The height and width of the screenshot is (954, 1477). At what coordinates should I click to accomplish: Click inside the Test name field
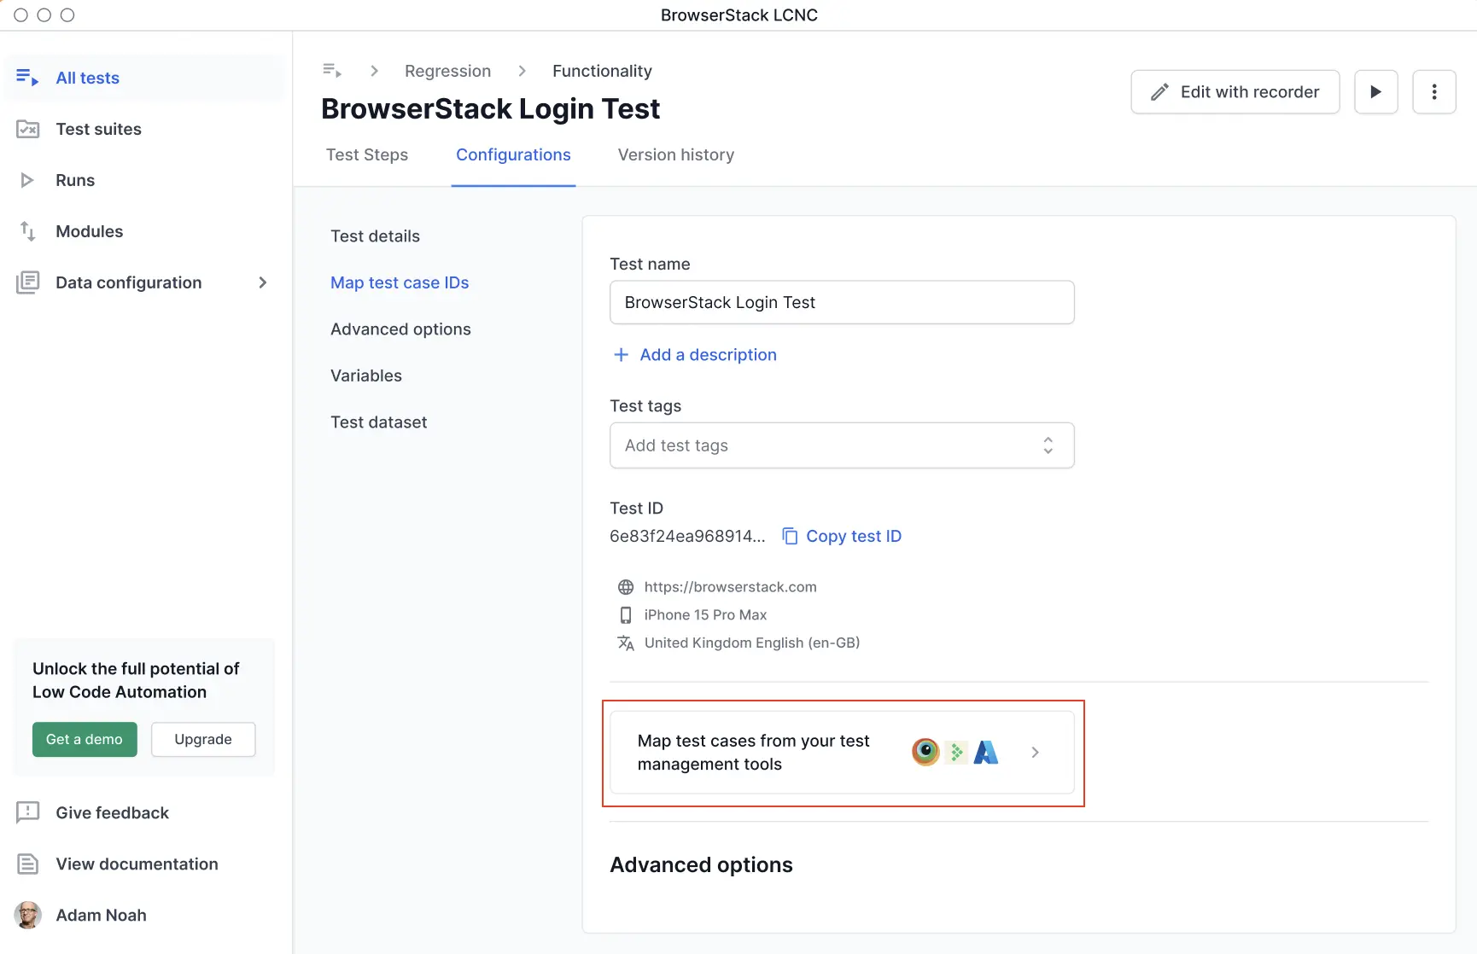(x=843, y=302)
